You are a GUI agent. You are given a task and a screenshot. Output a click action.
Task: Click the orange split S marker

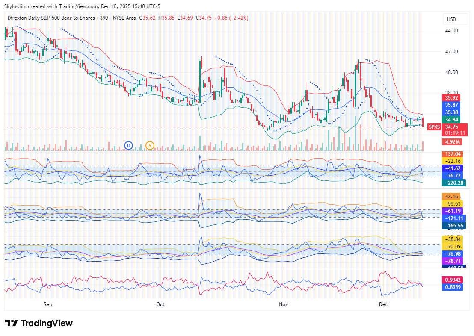tap(149, 145)
